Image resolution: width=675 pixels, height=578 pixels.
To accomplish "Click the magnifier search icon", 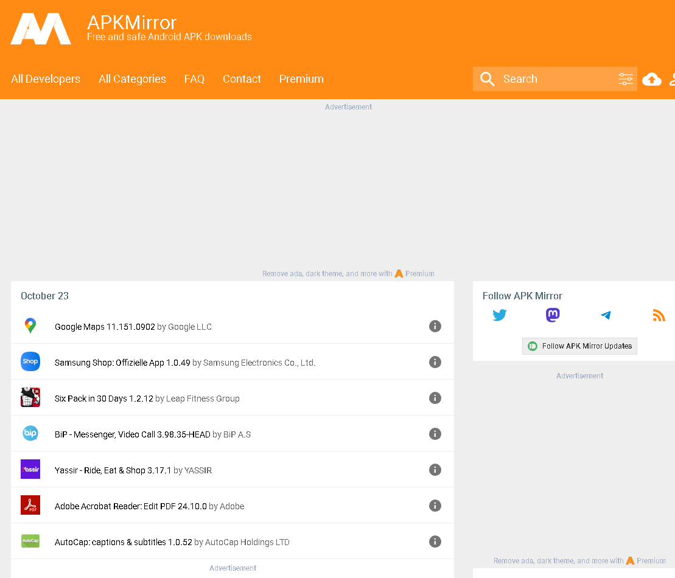I will pyautogui.click(x=488, y=78).
